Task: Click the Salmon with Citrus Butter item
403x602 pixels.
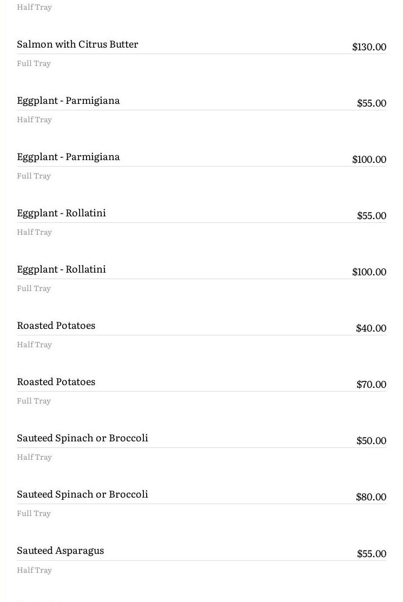Action: [x=77, y=44]
